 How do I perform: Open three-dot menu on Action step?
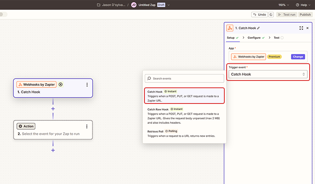(x=87, y=126)
